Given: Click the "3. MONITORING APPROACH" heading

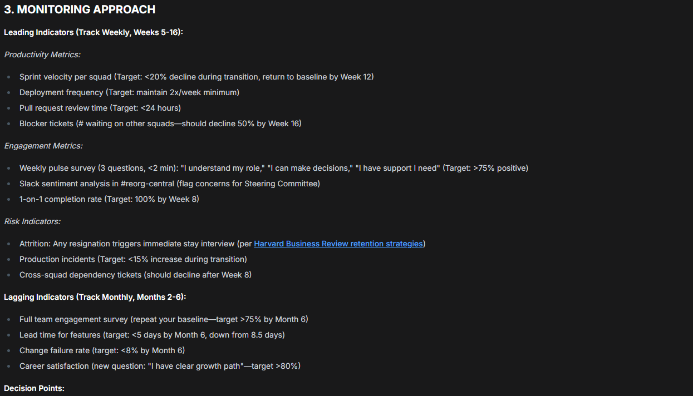Looking at the screenshot, I should click(80, 9).
